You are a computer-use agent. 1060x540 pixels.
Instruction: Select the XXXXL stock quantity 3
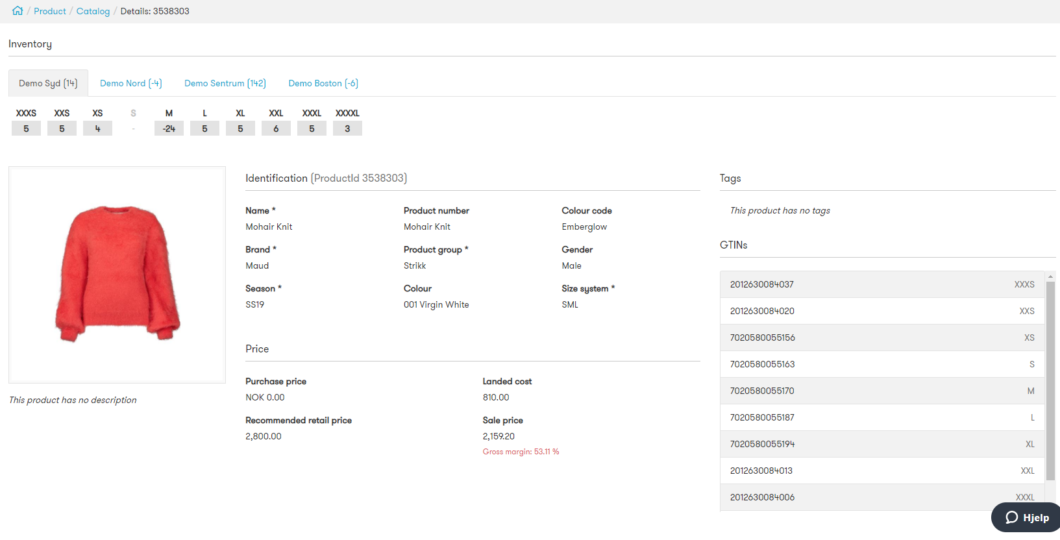point(347,129)
